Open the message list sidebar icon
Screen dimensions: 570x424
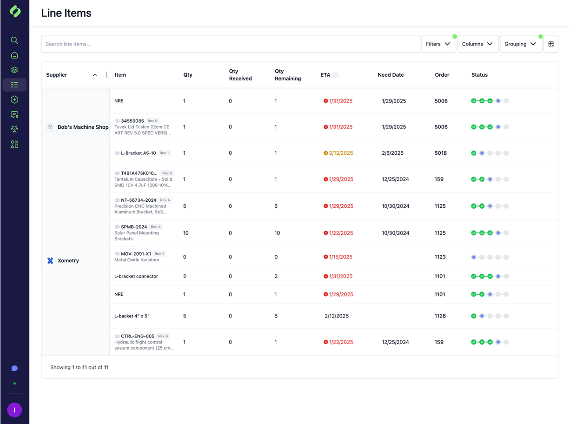tap(14, 114)
